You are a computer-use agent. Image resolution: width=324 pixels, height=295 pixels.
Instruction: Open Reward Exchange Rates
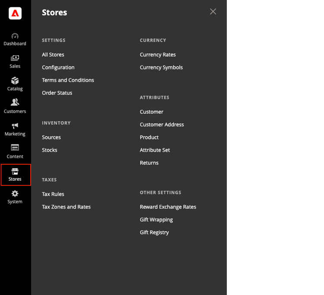pos(168,207)
